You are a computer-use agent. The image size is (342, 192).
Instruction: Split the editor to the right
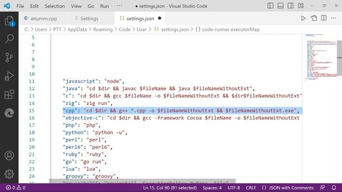[x=324, y=18]
